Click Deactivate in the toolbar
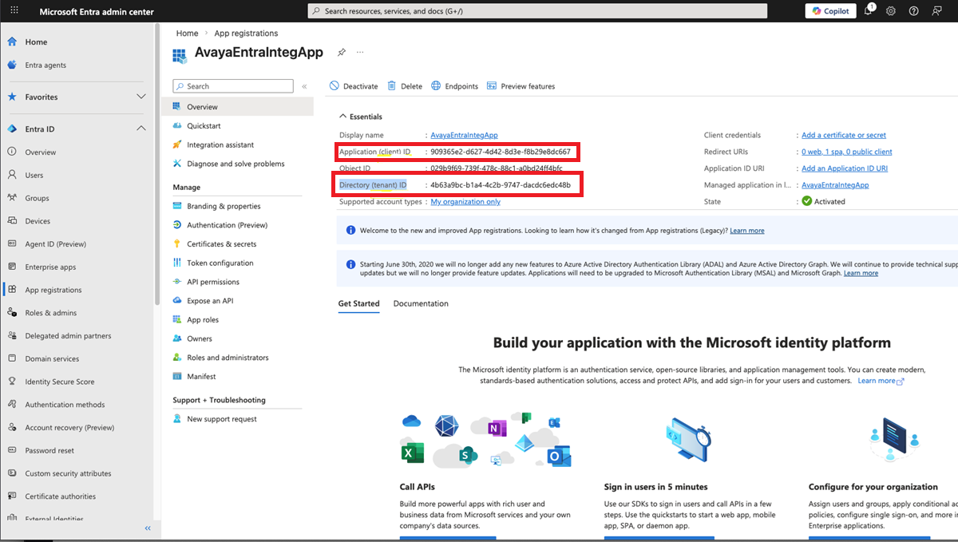 click(x=354, y=86)
